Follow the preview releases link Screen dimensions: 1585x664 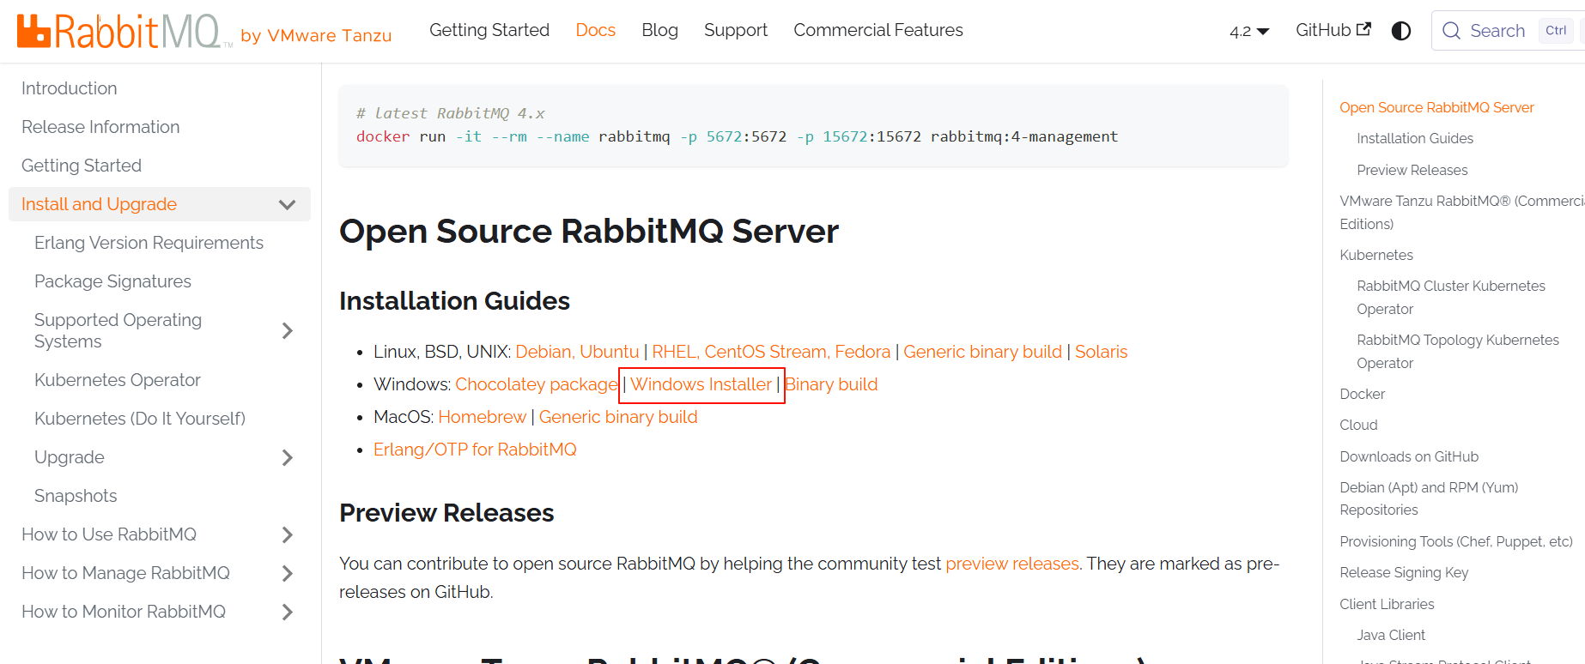[1012, 564]
